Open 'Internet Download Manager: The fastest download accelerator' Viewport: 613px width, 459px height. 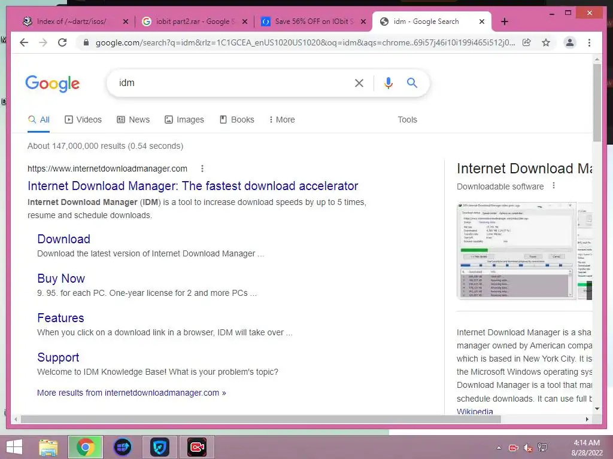tap(193, 186)
